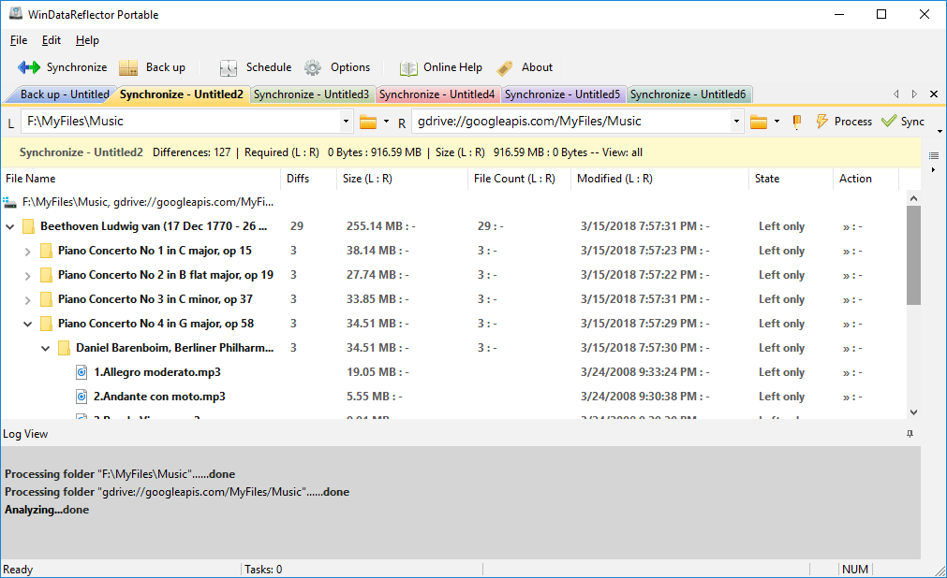Viewport: 947px width, 578px height.
Task: Sort by Size (L : R) column header
Action: 402,179
